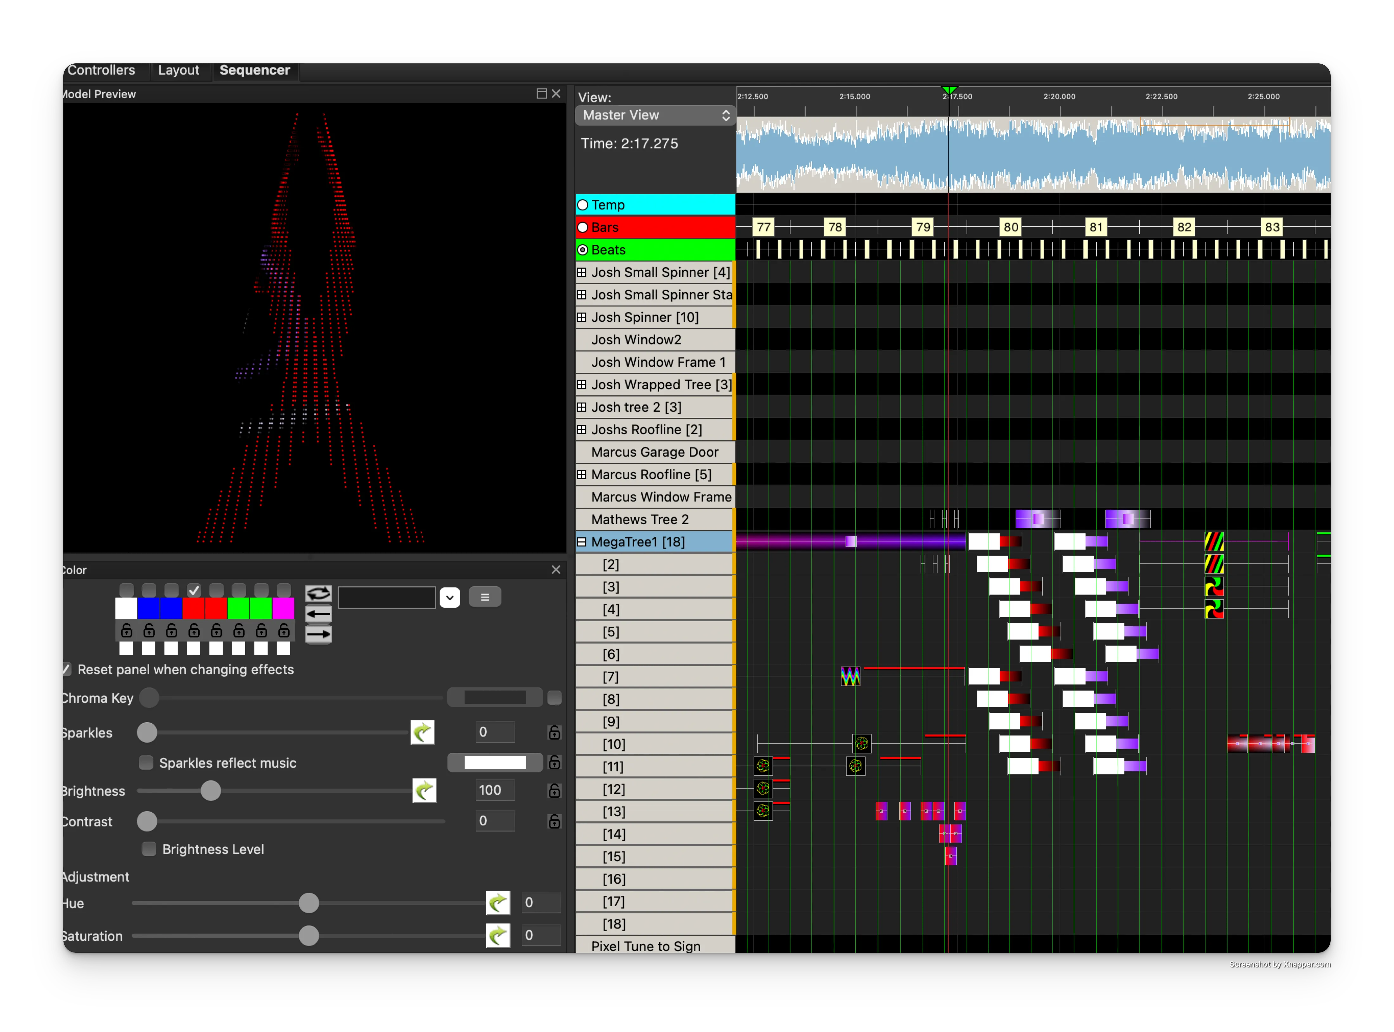Screen dimensions: 1394x1032
Task: Switch to the Layout tab
Action: tap(179, 70)
